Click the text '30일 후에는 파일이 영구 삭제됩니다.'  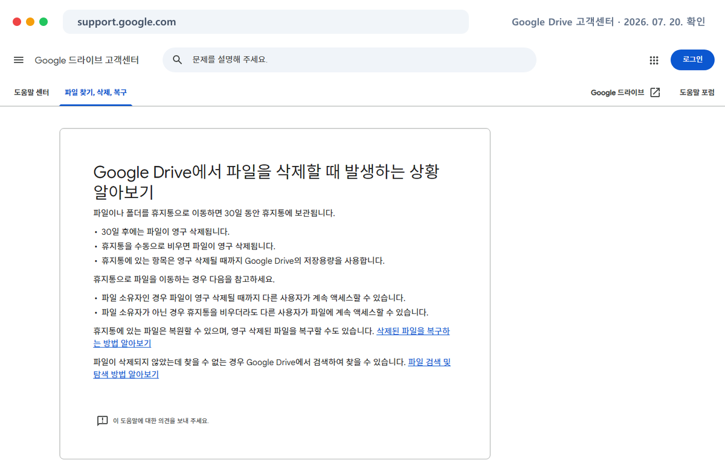pos(166,231)
